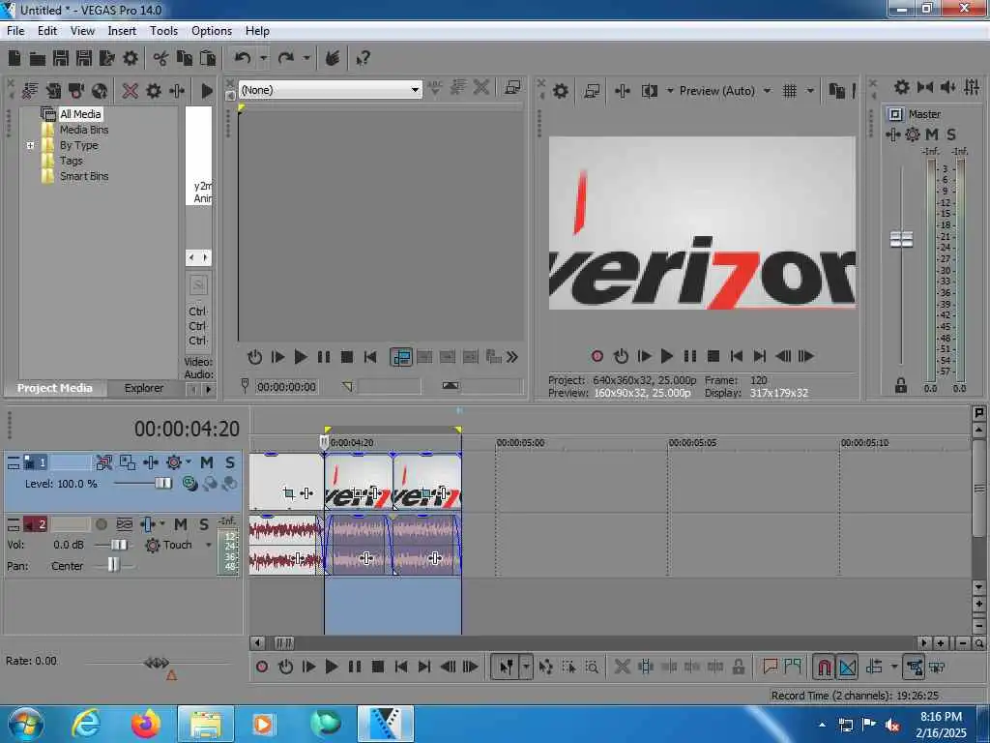Click Record button in timeline transport
Screen dimensions: 990x743
pyautogui.click(x=262, y=667)
